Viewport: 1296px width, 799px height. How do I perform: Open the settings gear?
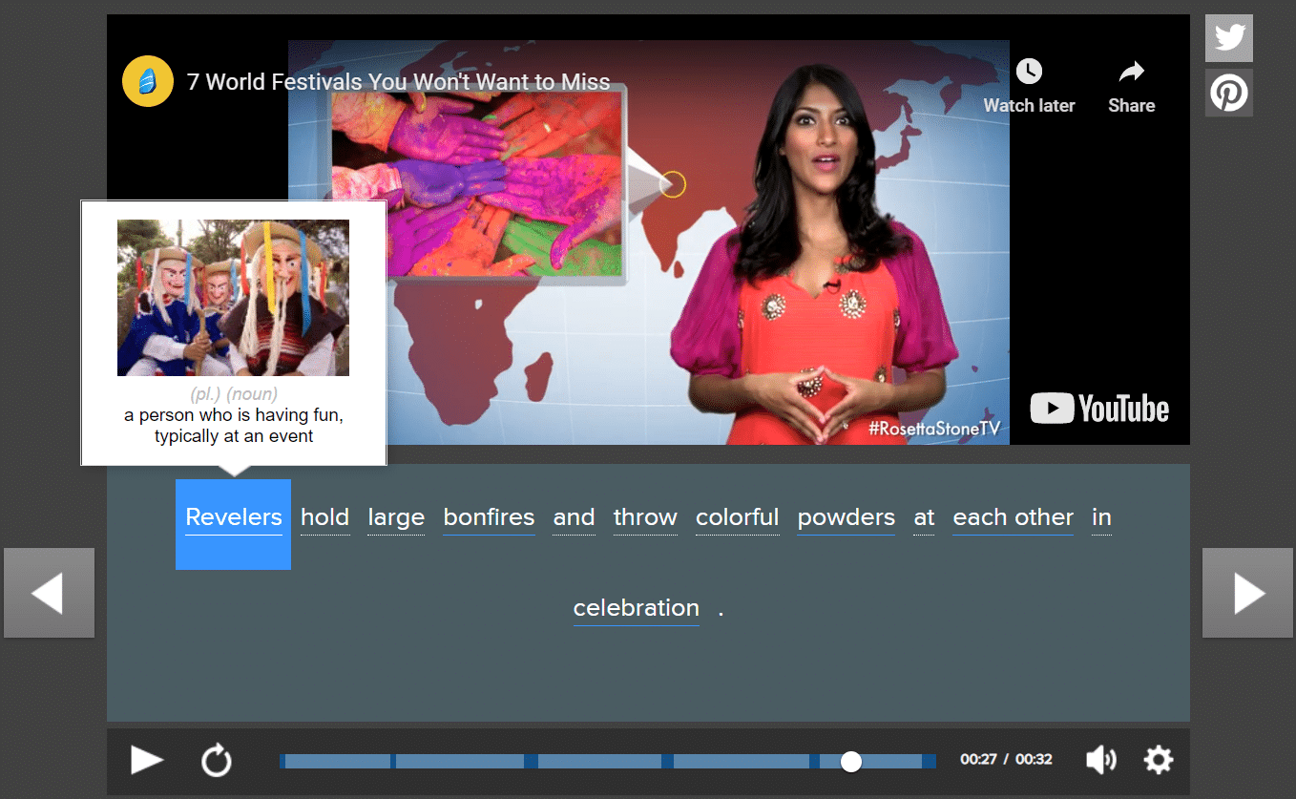pyautogui.click(x=1158, y=760)
